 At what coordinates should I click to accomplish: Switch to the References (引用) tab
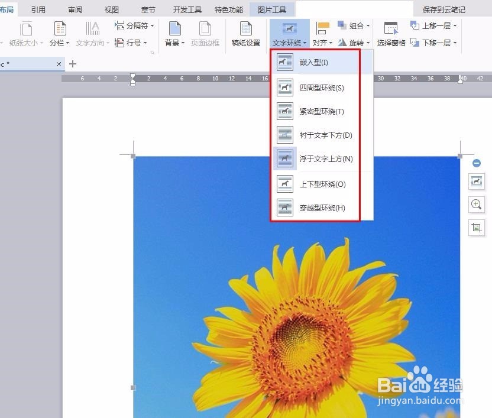point(38,9)
